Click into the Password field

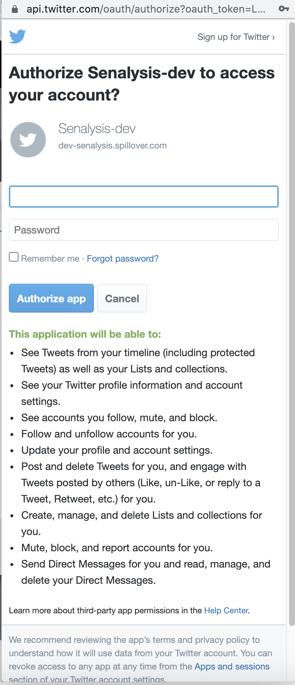[143, 230]
